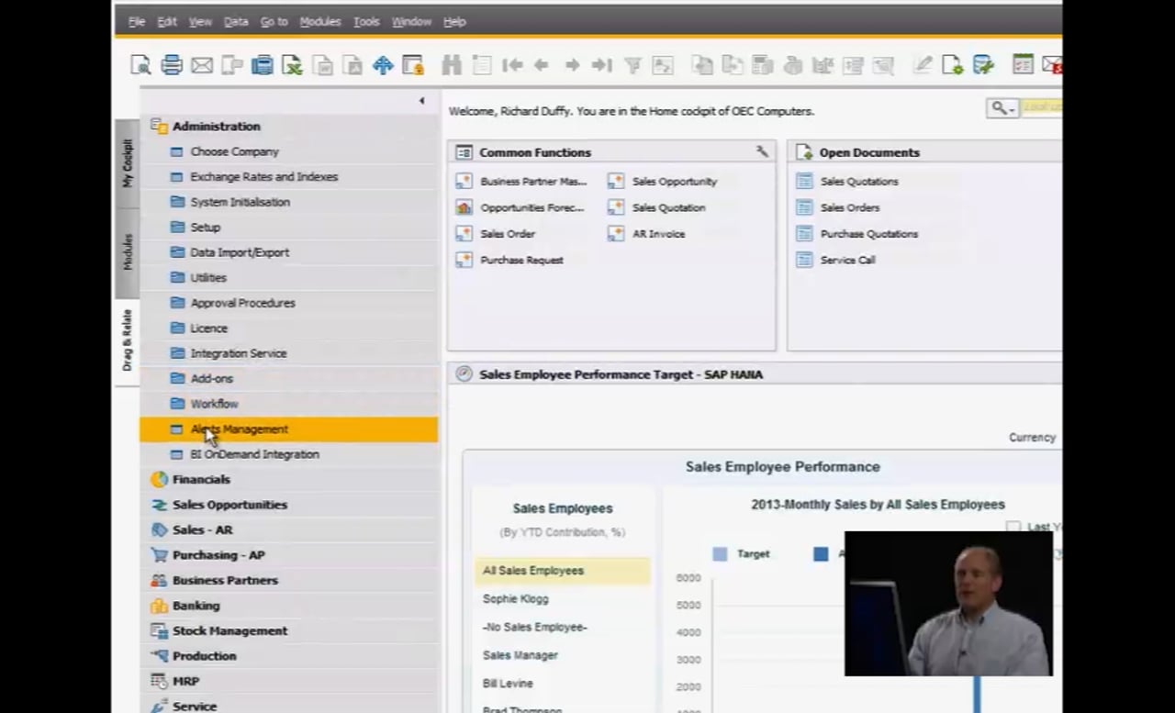Open the System Initialisation folder
Viewport: 1175px width, 713px height.
(x=240, y=202)
